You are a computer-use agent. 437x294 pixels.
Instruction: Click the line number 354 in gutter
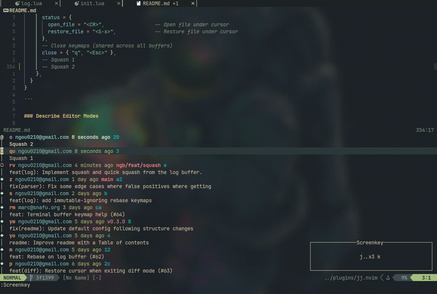point(11,67)
